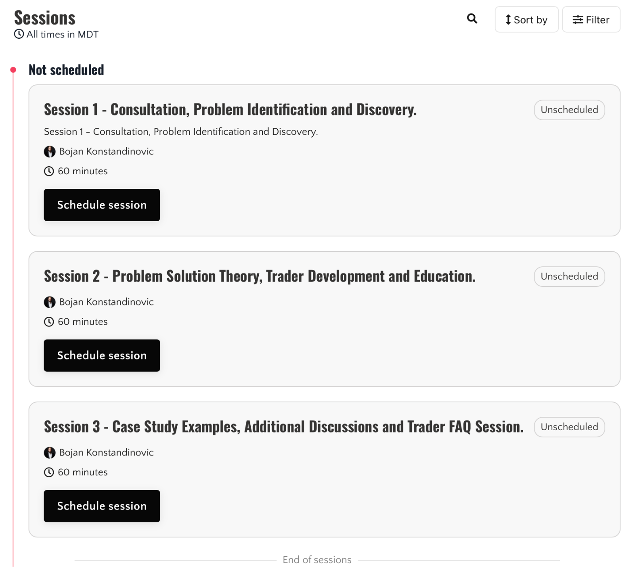
Task: Click Session 3 coach avatar
Action: (50, 453)
